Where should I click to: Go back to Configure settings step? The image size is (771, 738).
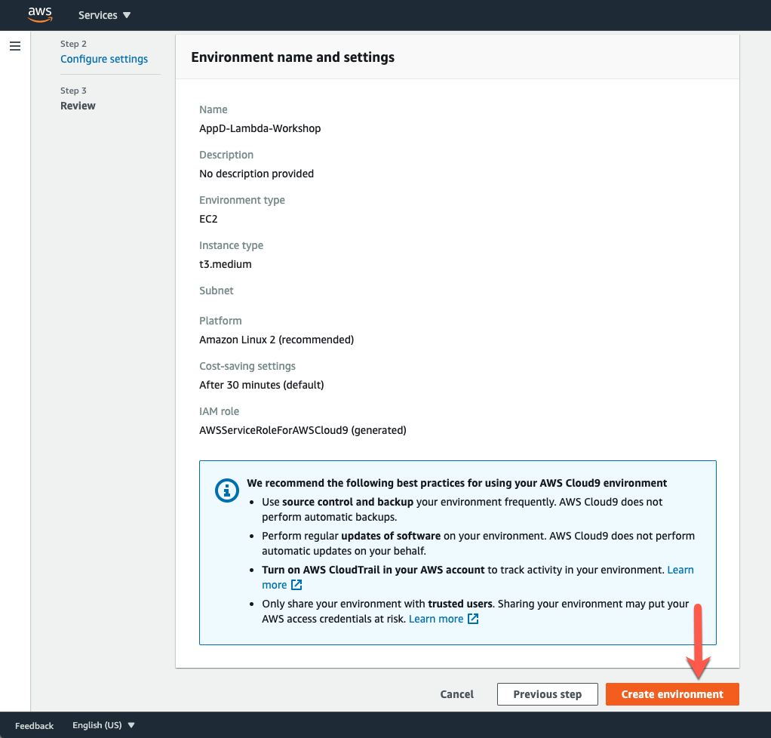click(x=104, y=59)
